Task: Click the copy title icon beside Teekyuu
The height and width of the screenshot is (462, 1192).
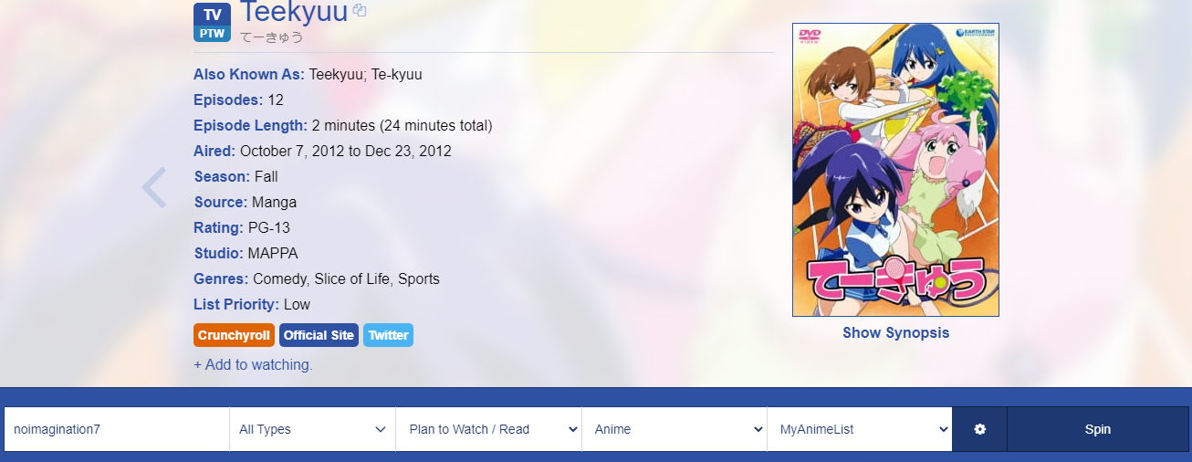Action: pos(360,11)
